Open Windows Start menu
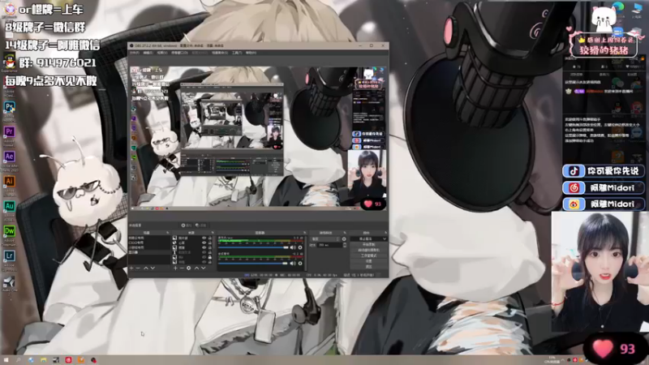Viewport: 649px width, 365px height. [x=6, y=360]
